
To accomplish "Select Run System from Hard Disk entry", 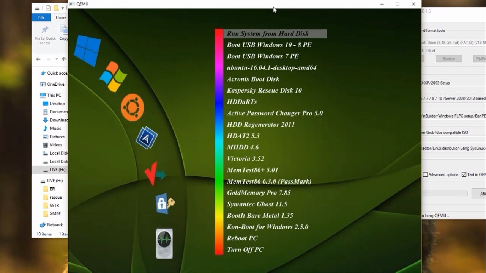I will click(x=275, y=34).
